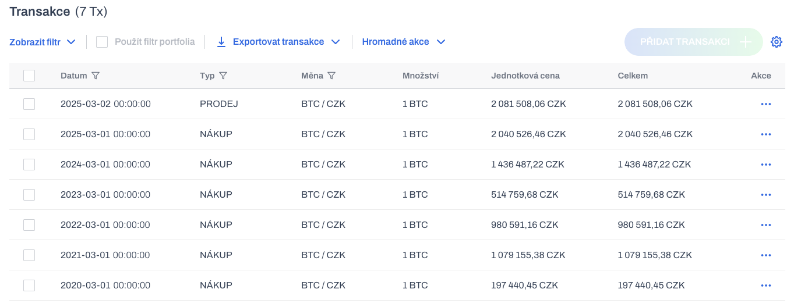Click the PRODEJ type cell
Viewport: 794px width, 307px height.
click(x=219, y=104)
